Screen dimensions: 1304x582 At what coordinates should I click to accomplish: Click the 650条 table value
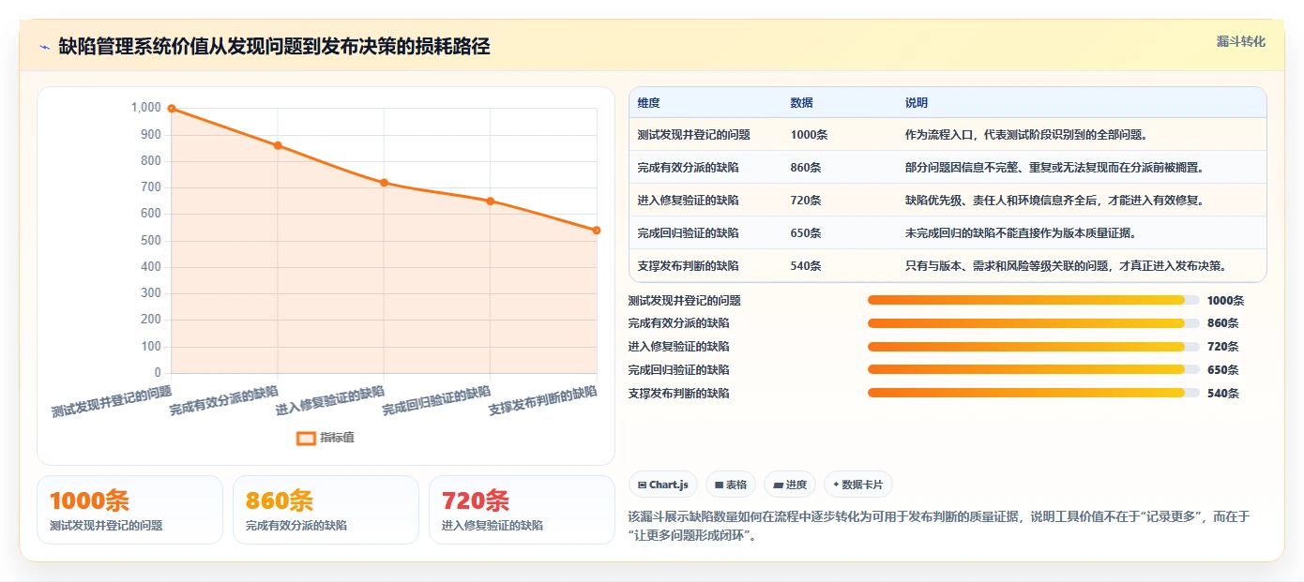tap(806, 233)
